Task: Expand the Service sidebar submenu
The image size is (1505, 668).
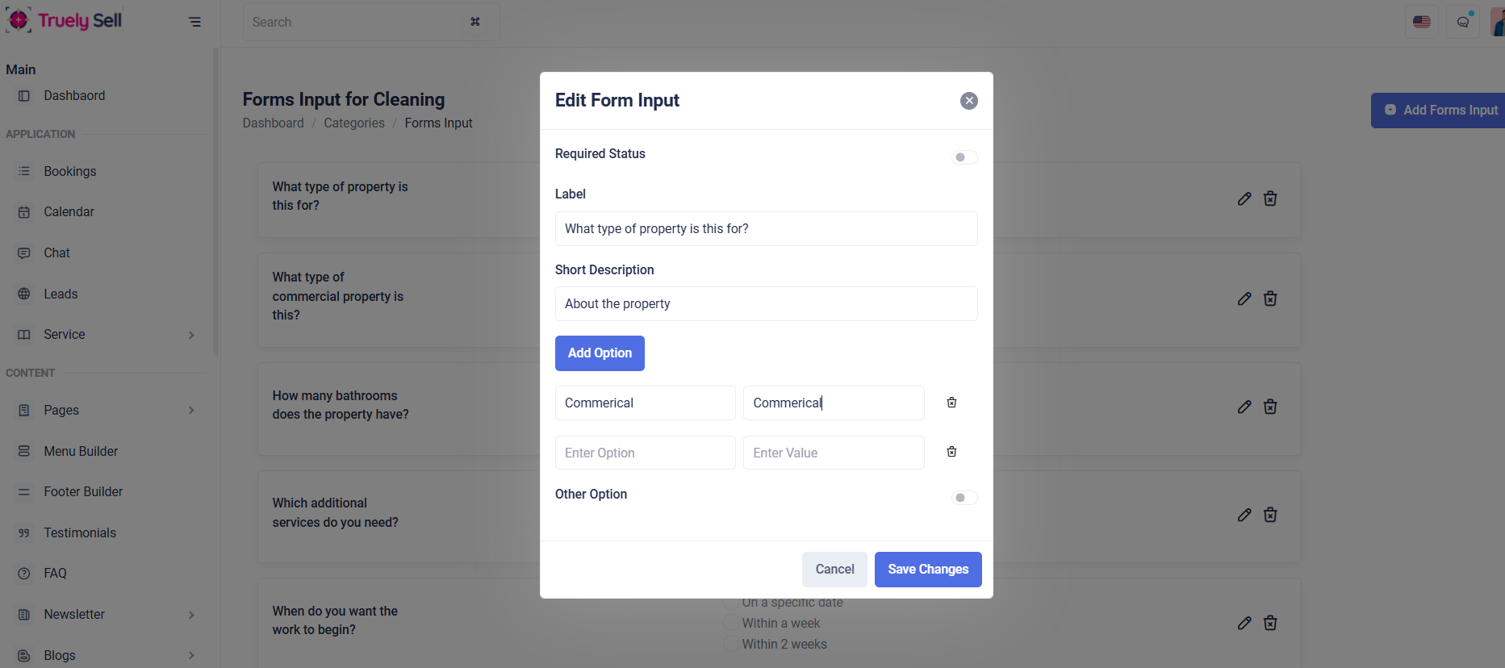Action: [191, 335]
